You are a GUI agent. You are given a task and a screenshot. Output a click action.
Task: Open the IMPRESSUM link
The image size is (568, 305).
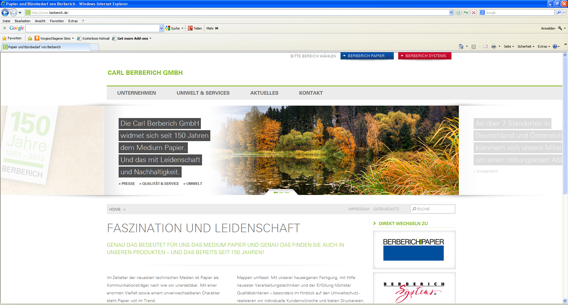click(358, 209)
